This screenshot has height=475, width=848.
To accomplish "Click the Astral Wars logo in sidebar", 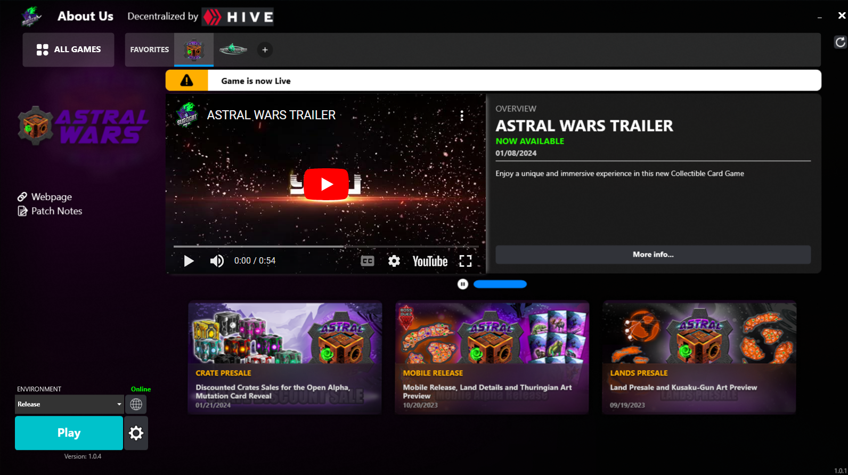I will point(83,126).
